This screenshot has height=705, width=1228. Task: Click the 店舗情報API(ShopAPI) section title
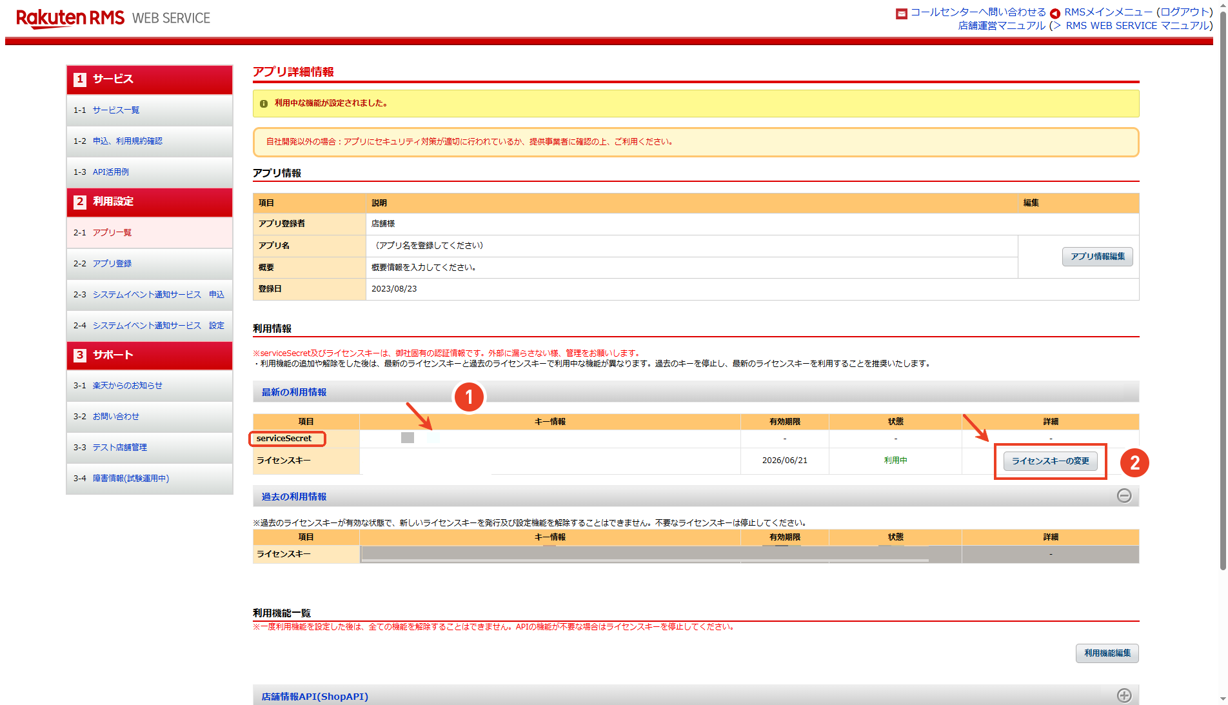point(315,697)
